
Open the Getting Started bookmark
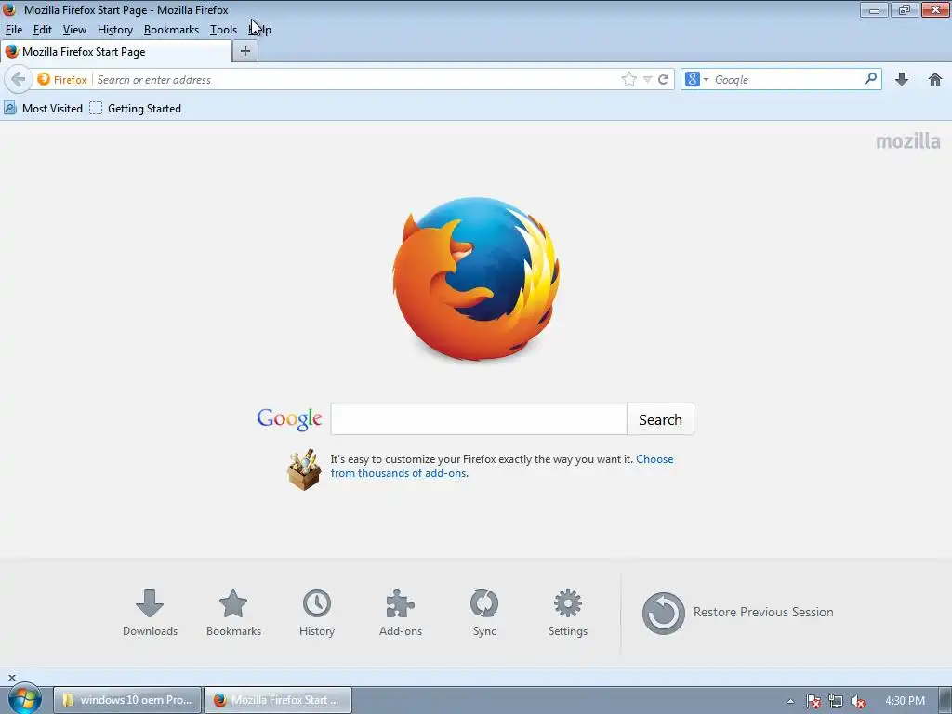136,109
